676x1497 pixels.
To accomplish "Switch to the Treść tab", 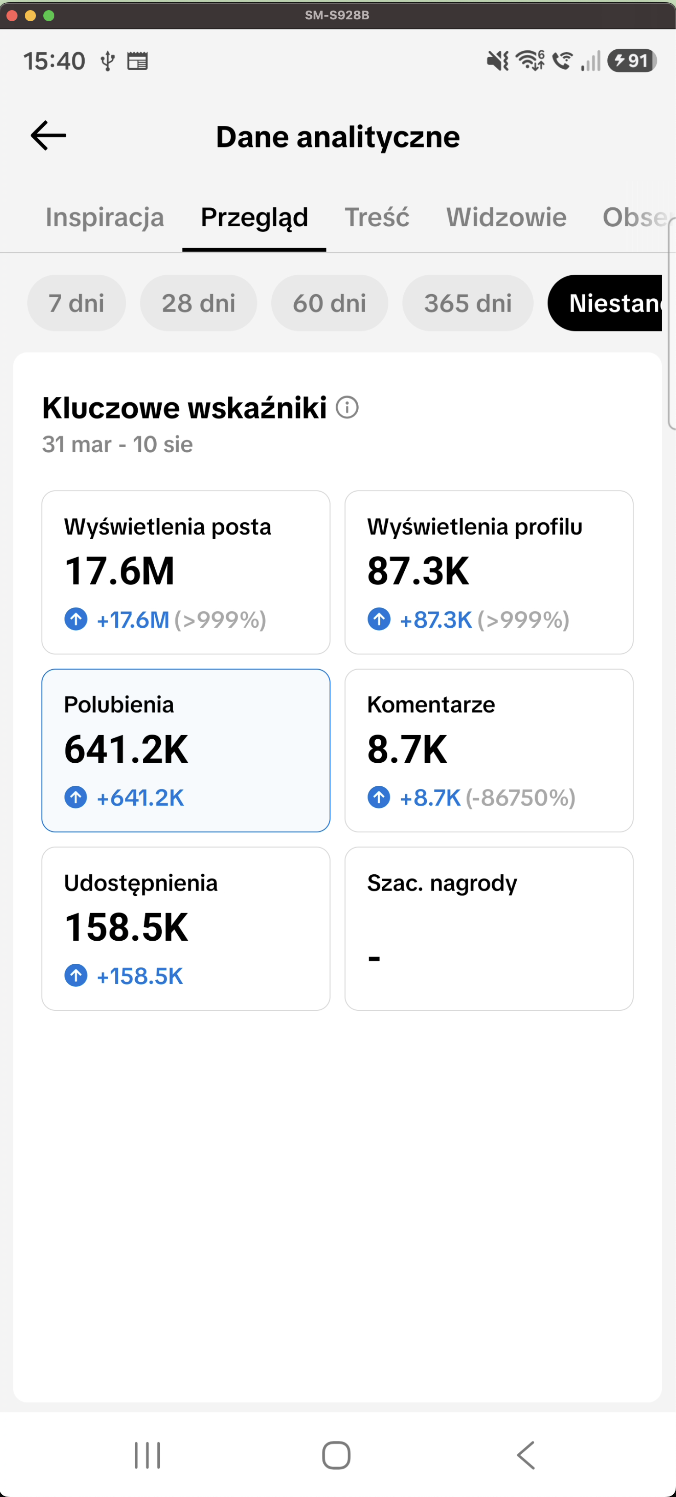I will [x=378, y=218].
